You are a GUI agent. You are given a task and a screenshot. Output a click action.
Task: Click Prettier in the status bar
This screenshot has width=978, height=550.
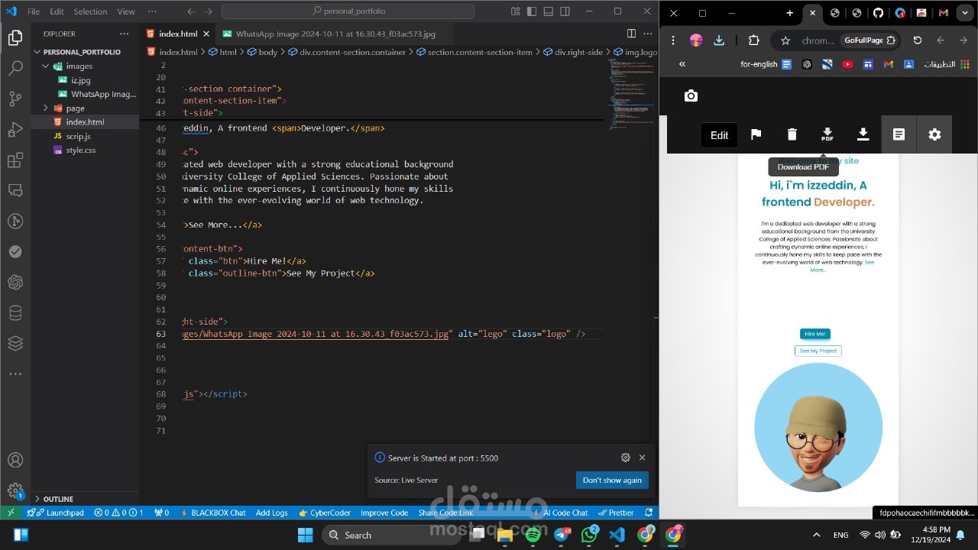616,513
